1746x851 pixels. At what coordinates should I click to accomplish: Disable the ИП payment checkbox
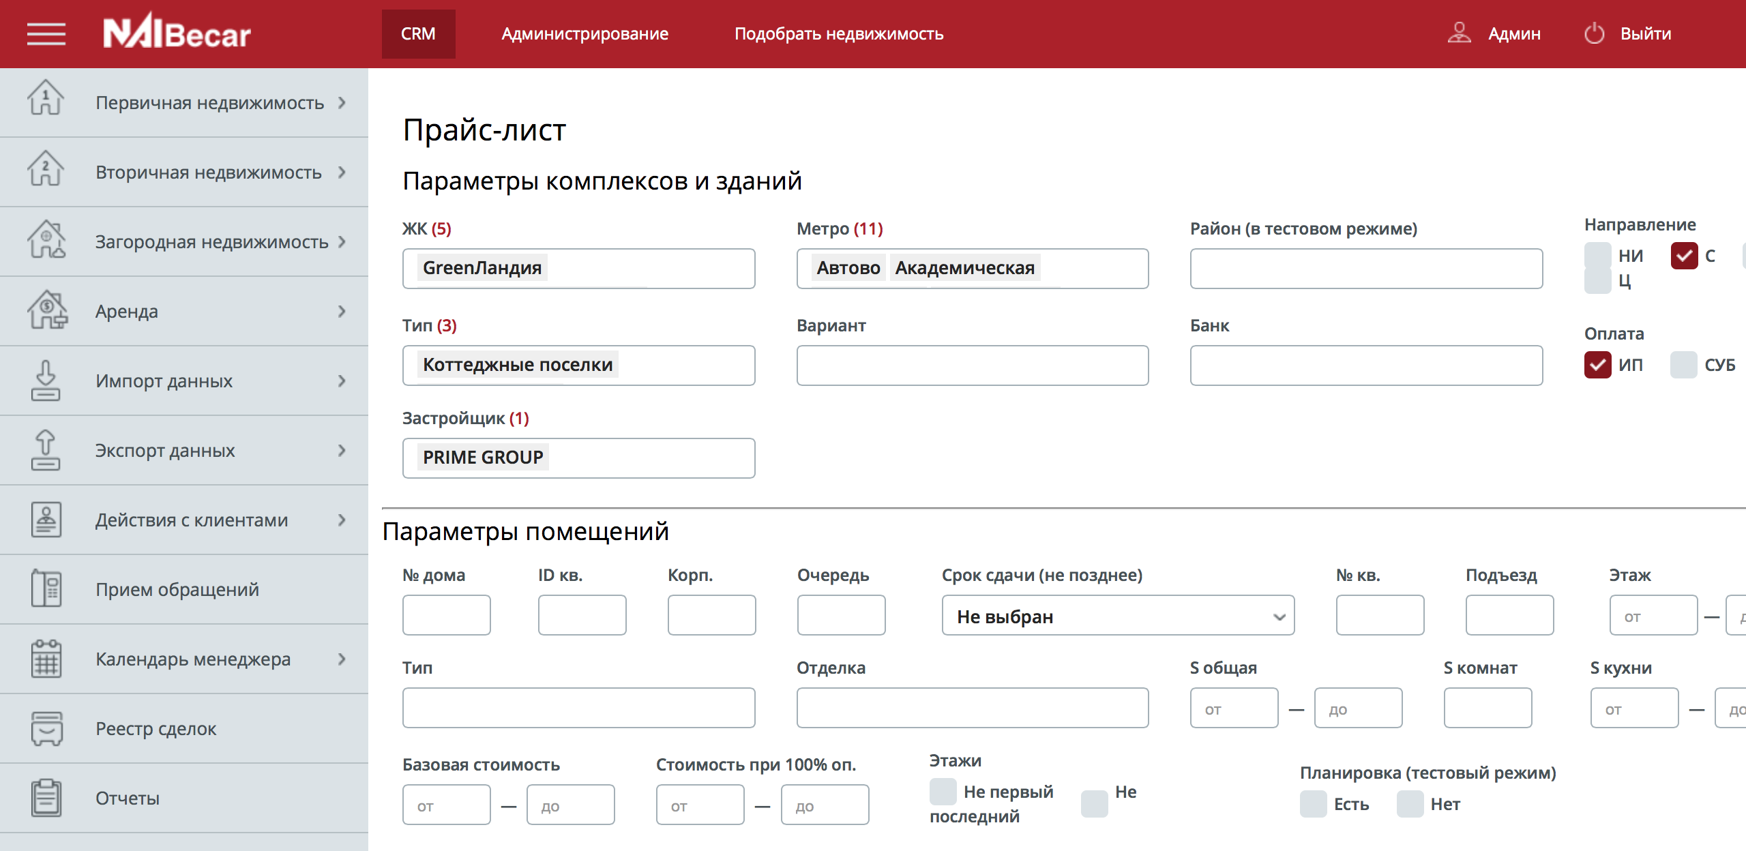tap(1599, 365)
